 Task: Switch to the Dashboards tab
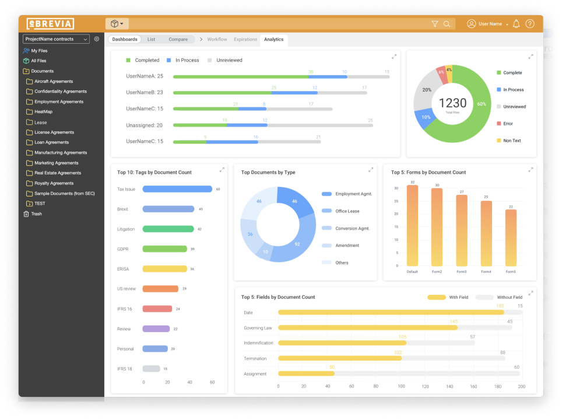coord(124,40)
